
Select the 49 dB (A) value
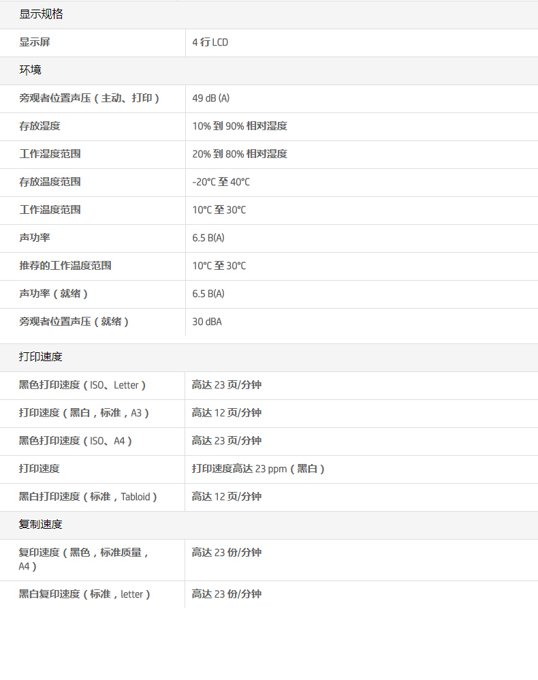[x=210, y=98]
